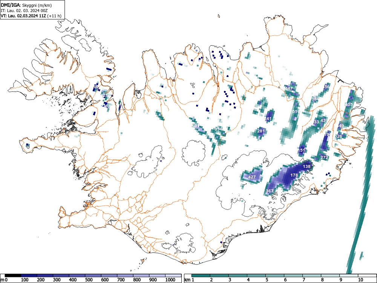Screen dimensions: 377x283
Task: Click the legend swatch between 9 and 10 km
Action: 349,275
